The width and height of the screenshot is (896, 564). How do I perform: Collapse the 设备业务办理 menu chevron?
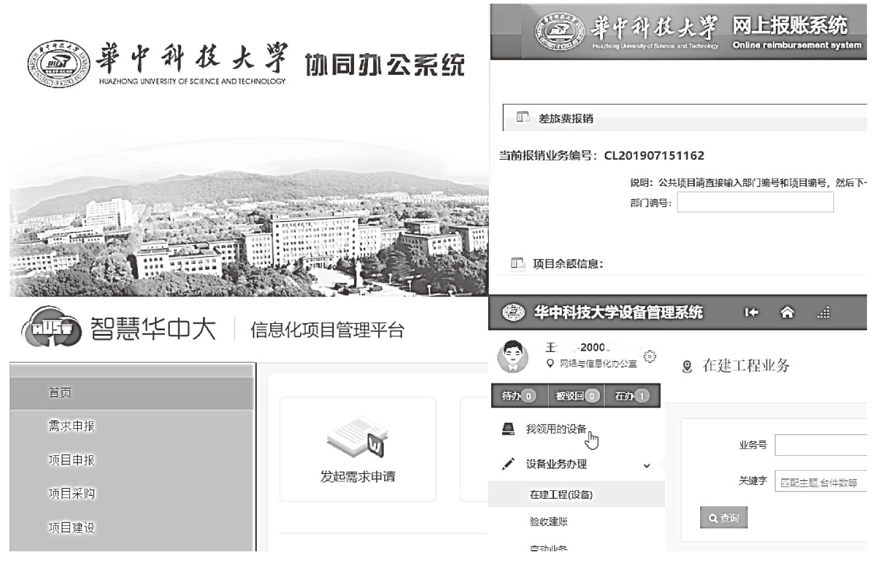click(x=646, y=465)
